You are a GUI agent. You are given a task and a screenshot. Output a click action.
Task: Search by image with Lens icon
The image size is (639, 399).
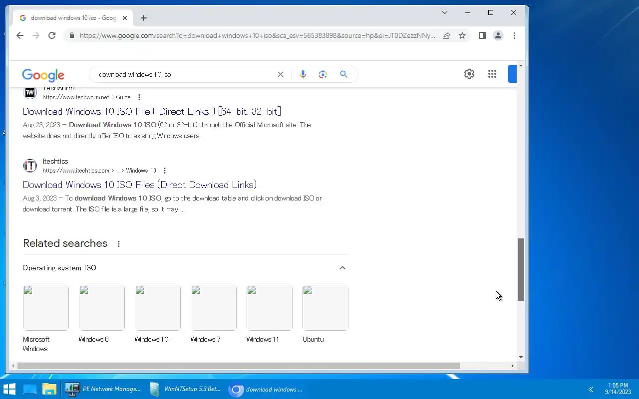point(323,74)
